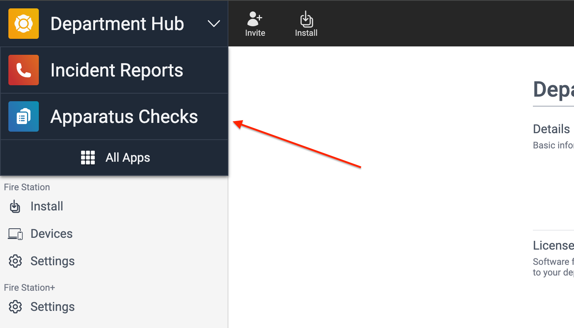Open Devices in the sidebar
Screen dimensions: 574x328
(51, 234)
